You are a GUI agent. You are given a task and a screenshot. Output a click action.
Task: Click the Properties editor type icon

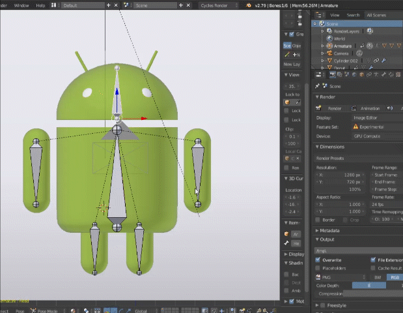point(318,74)
